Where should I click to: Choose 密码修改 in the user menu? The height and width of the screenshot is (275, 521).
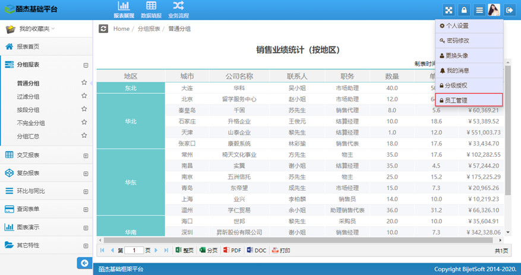point(469,41)
